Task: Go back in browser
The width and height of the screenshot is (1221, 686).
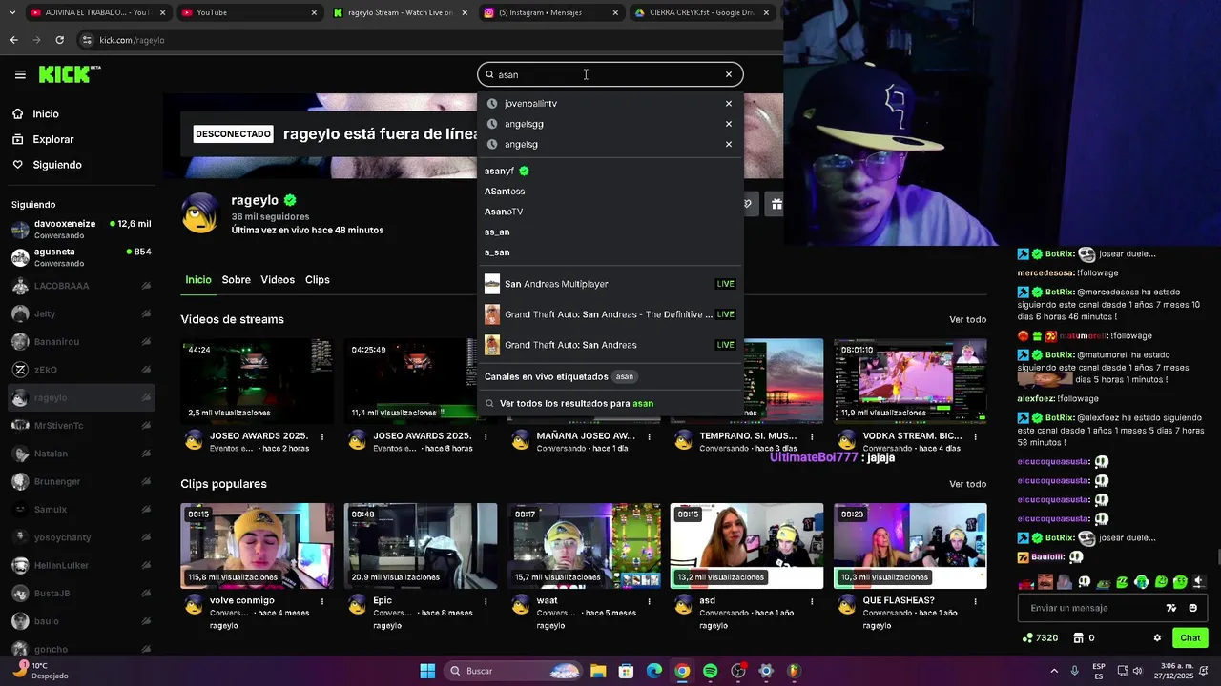Action: [13, 40]
